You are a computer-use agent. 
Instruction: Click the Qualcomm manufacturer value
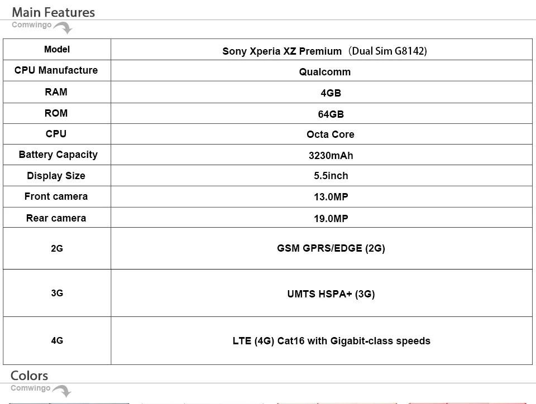point(325,72)
